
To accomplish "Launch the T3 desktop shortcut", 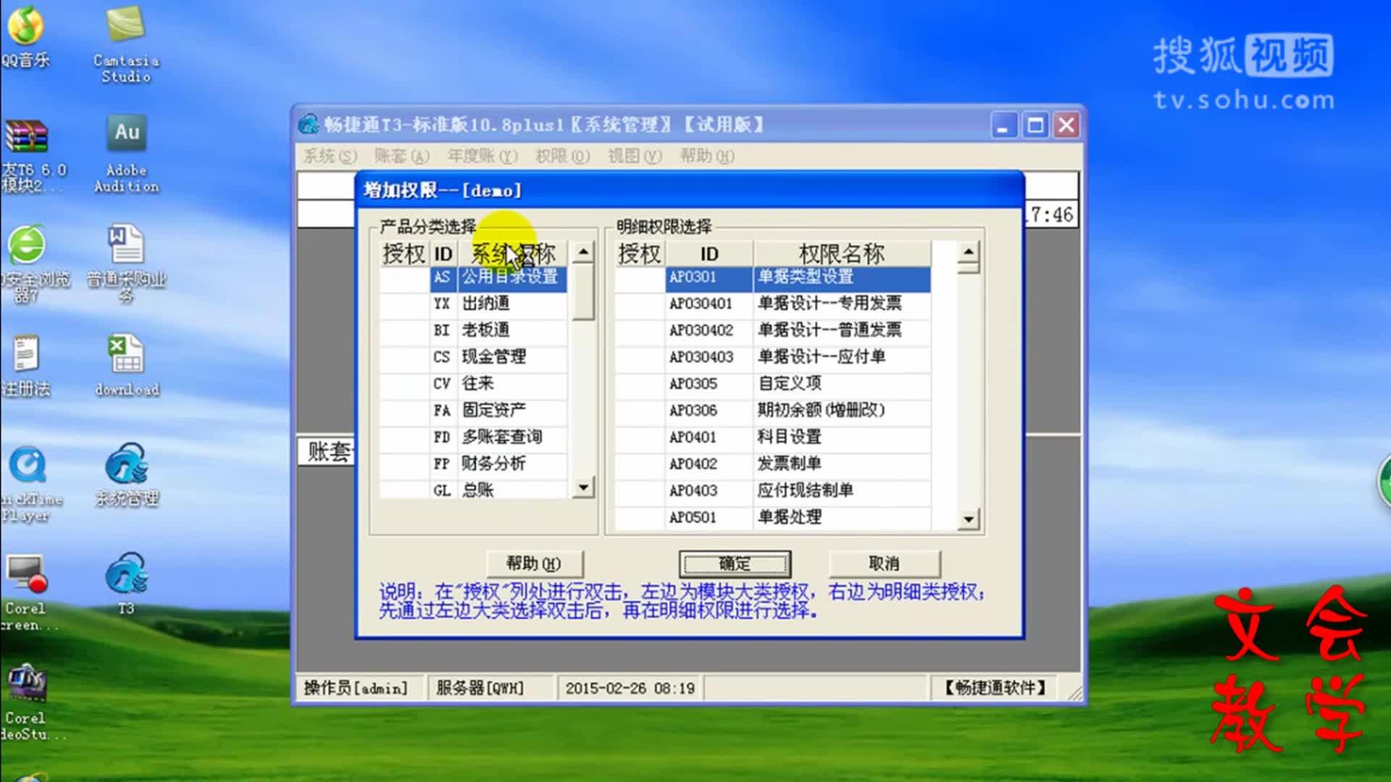I will point(126,574).
